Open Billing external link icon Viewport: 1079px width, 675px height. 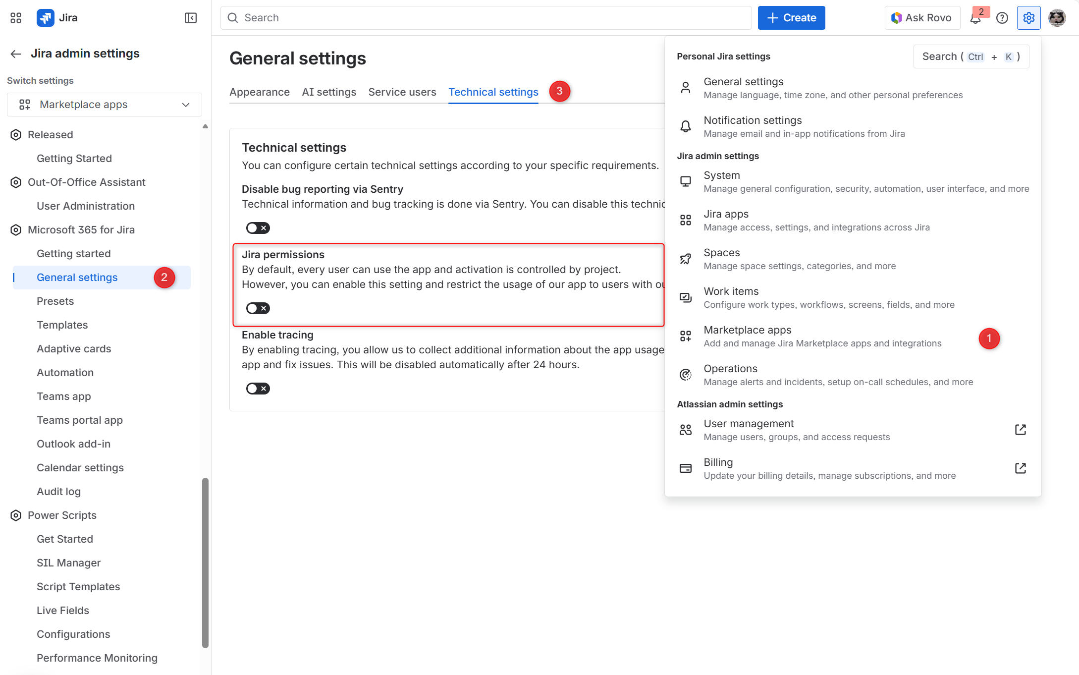coord(1020,468)
